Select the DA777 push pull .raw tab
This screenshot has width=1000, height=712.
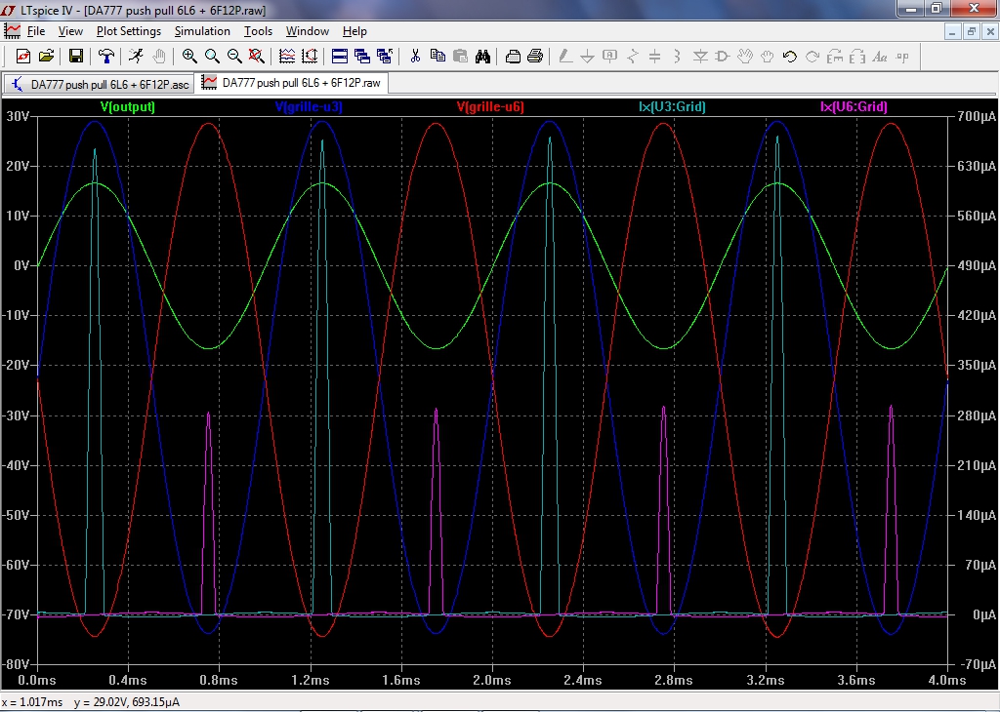[291, 84]
